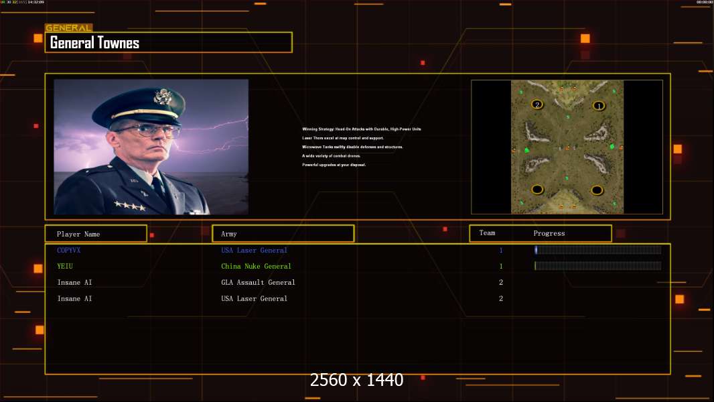
Task: Click Insane AI name in bottom USA Laser row
Action: tap(74, 299)
